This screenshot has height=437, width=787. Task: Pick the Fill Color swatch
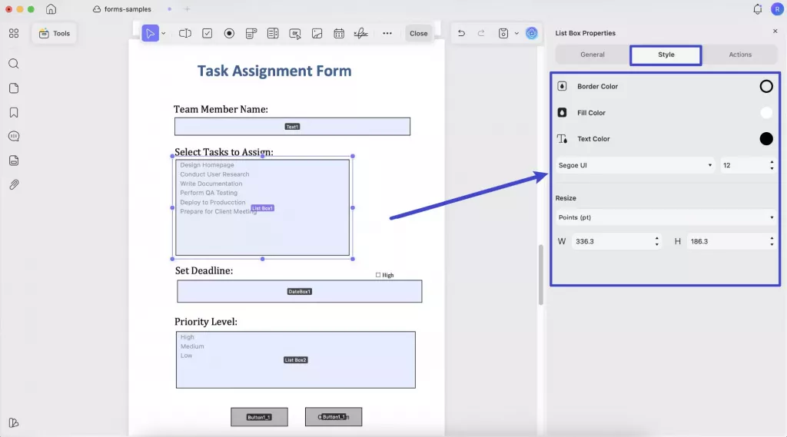click(766, 112)
